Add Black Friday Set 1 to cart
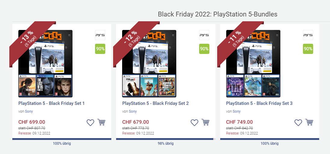330x154 pixels. tap(101, 122)
